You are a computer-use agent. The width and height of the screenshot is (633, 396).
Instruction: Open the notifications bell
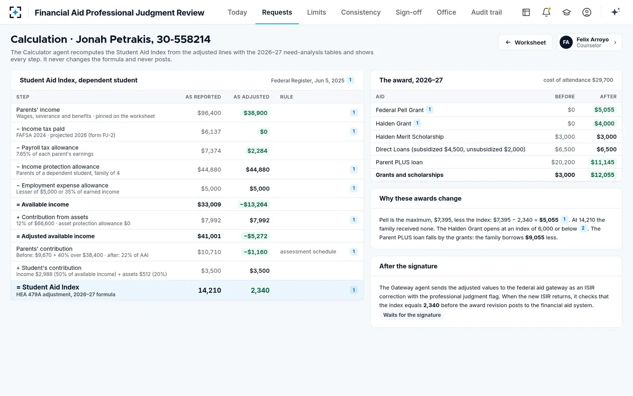546,12
